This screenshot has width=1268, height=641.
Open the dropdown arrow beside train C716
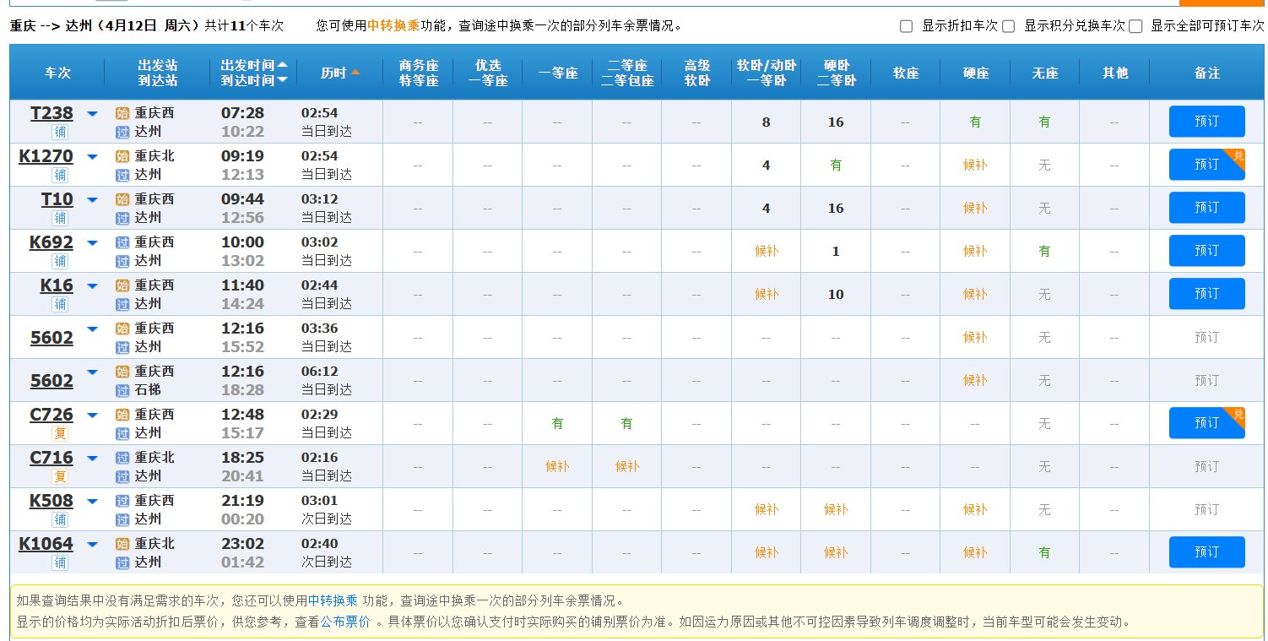(x=93, y=458)
